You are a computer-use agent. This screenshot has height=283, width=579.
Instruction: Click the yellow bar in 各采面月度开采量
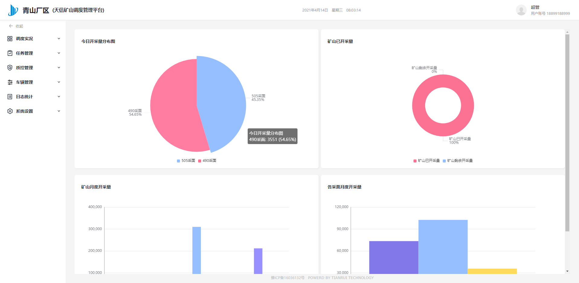(x=492, y=271)
